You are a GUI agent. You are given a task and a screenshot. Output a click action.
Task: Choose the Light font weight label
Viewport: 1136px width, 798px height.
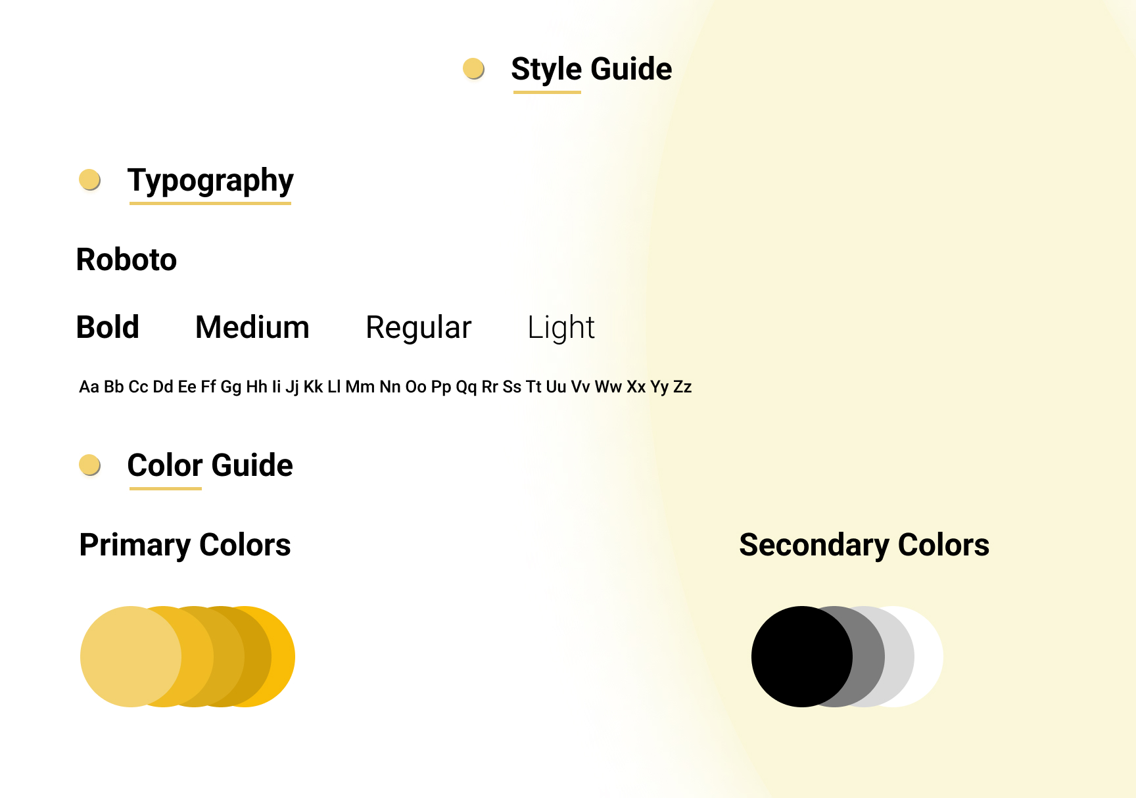pyautogui.click(x=561, y=328)
